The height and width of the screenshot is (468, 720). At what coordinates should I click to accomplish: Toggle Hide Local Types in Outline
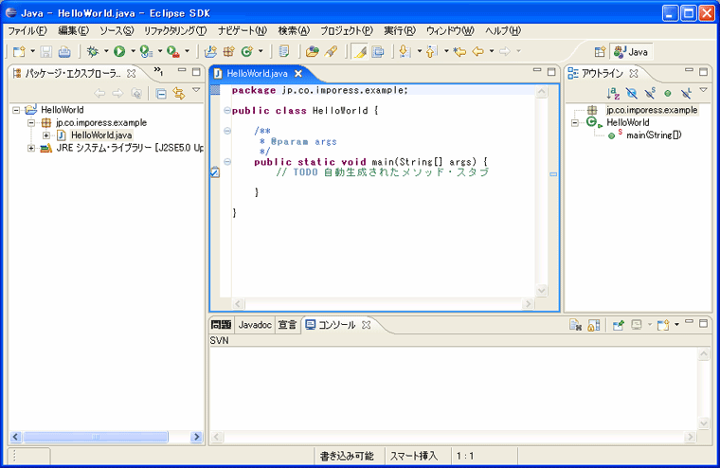[x=686, y=94]
